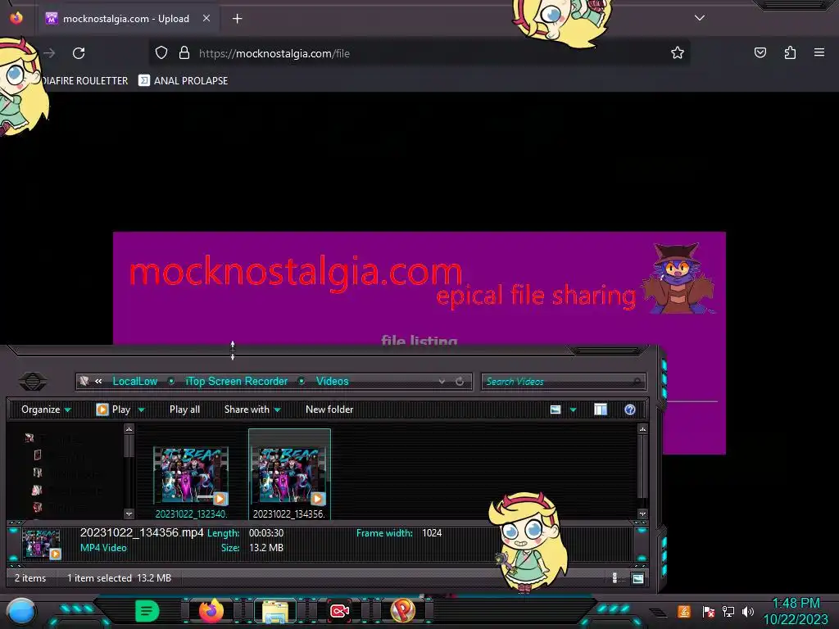Click the 00:03:30 length value
This screenshot has height=629, width=839.
pyautogui.click(x=266, y=533)
